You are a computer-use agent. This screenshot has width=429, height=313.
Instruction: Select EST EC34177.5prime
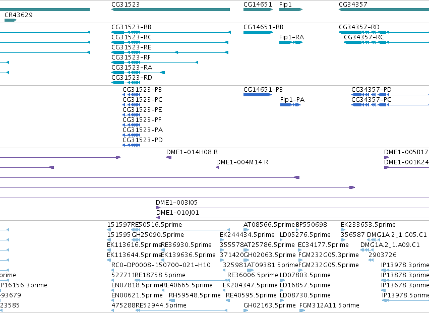[x=323, y=245]
